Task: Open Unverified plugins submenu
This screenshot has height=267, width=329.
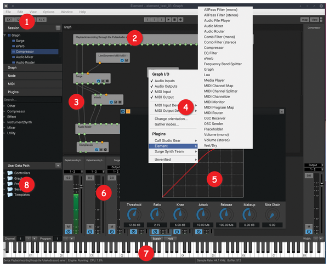Action: click(x=173, y=160)
